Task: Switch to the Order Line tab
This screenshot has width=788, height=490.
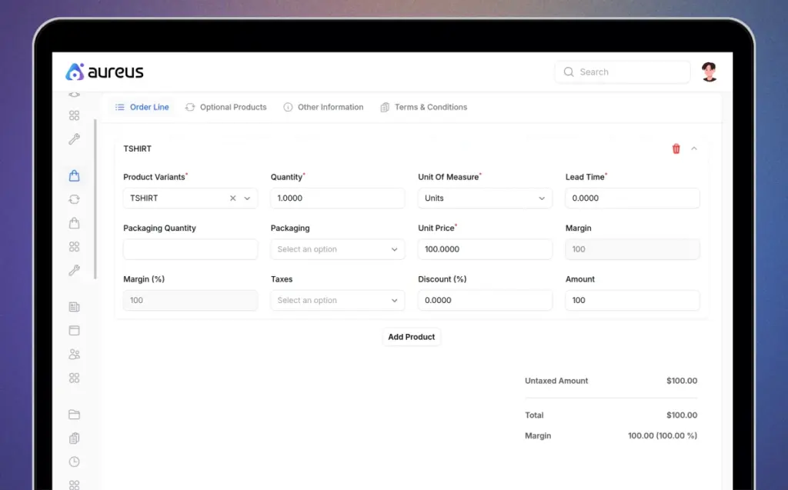Action: coord(142,107)
